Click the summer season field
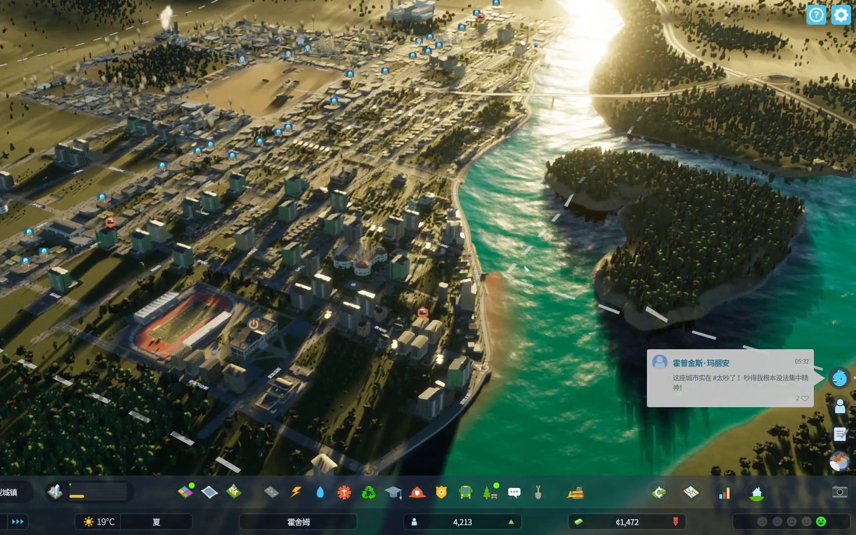 click(x=157, y=522)
